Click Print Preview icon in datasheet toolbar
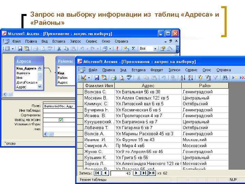The height and width of the screenshot is (184, 245). [x=121, y=78]
